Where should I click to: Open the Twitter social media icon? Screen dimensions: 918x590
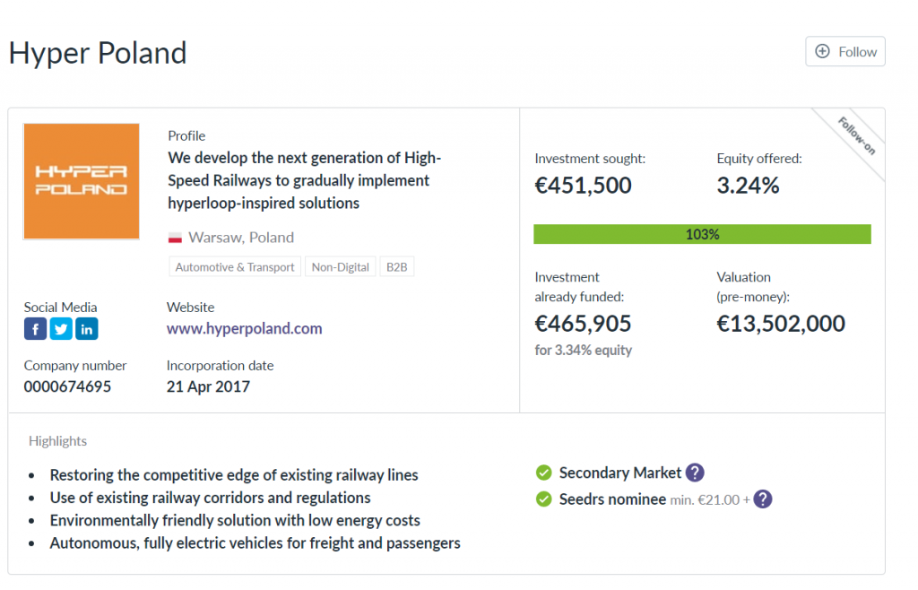click(61, 329)
